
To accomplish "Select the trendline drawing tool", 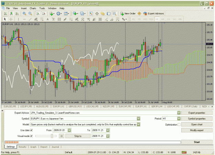I will tap(30, 19).
